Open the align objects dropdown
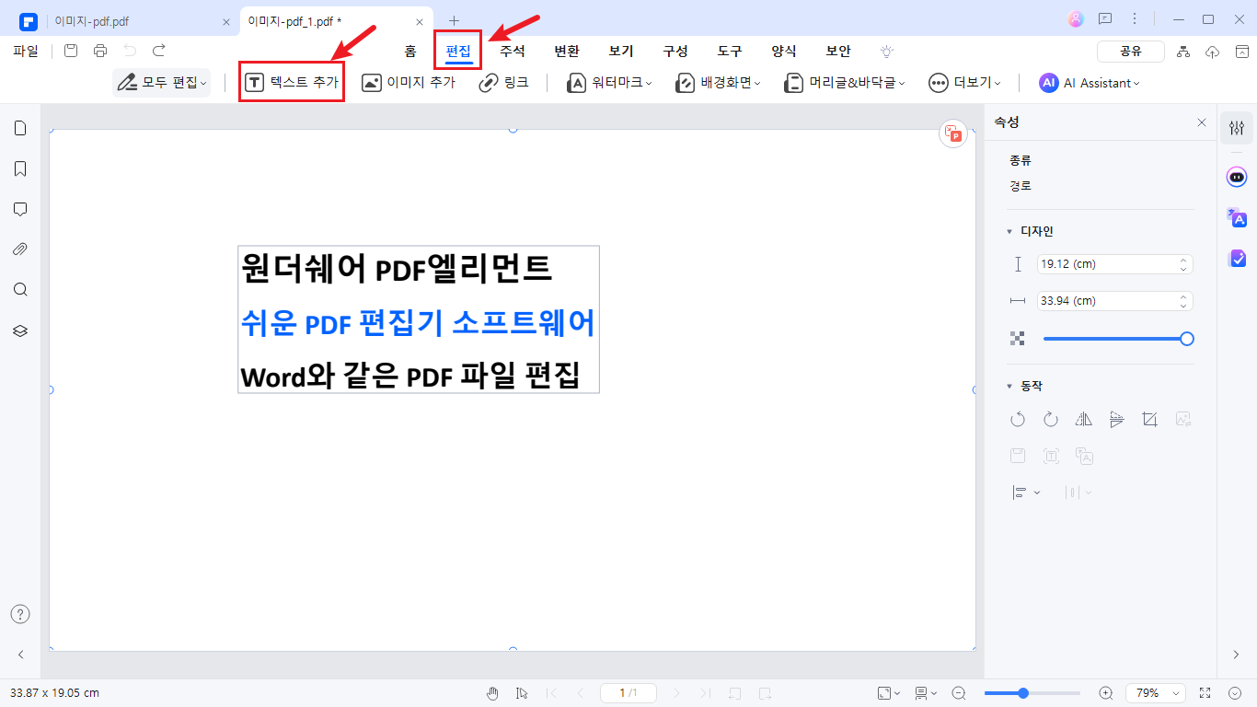The image size is (1257, 707). coord(1026,493)
